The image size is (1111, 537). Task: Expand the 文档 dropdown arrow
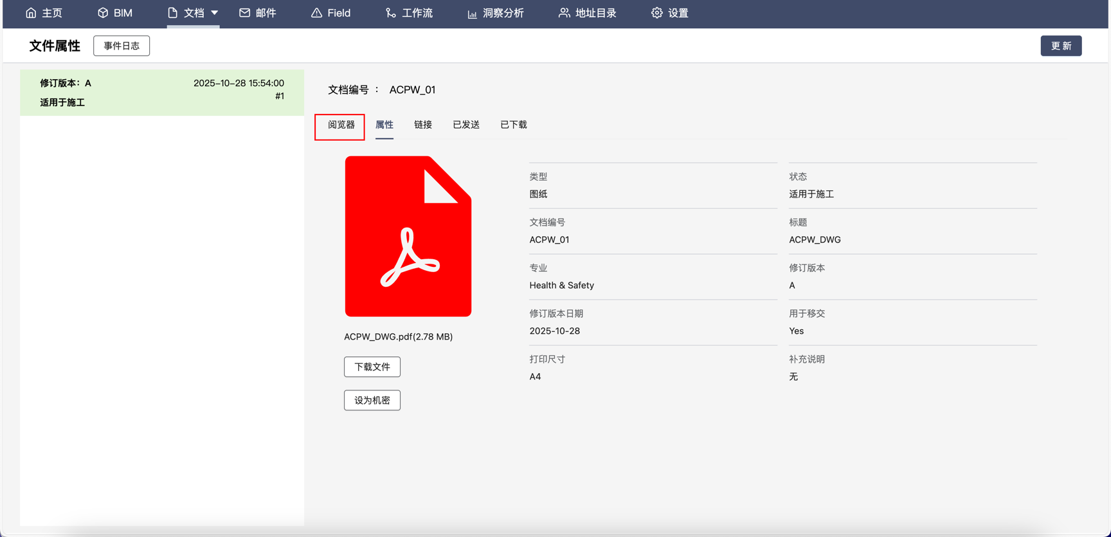215,13
